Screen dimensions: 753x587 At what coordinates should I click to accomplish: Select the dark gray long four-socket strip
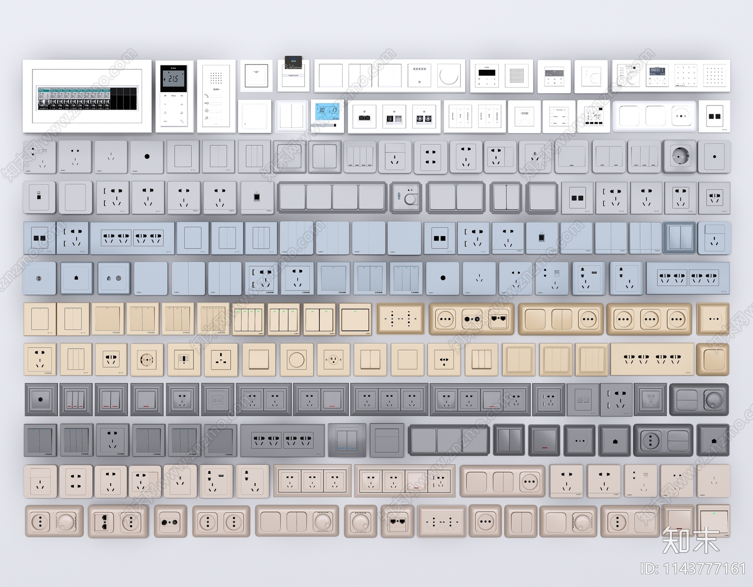point(282,441)
